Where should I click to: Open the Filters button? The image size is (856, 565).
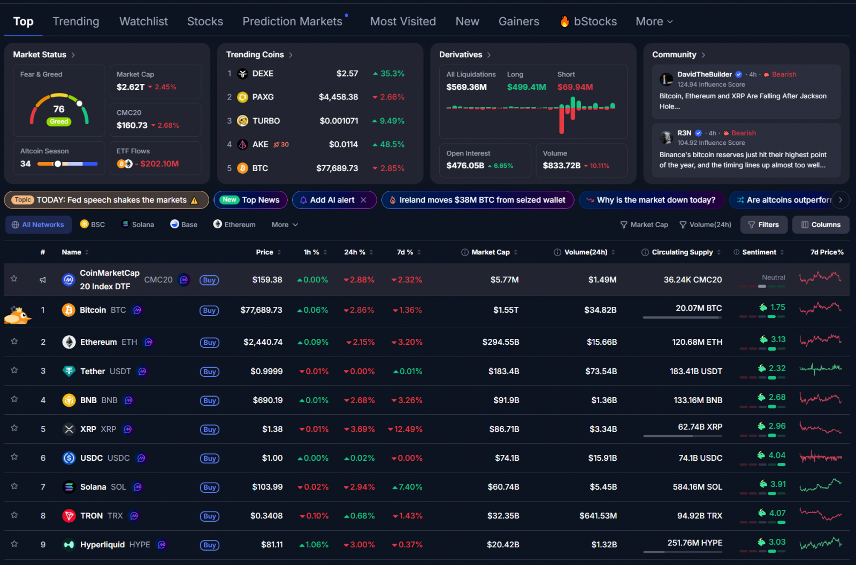763,225
